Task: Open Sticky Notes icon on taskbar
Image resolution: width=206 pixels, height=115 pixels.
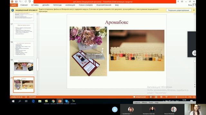Action: click(46, 101)
